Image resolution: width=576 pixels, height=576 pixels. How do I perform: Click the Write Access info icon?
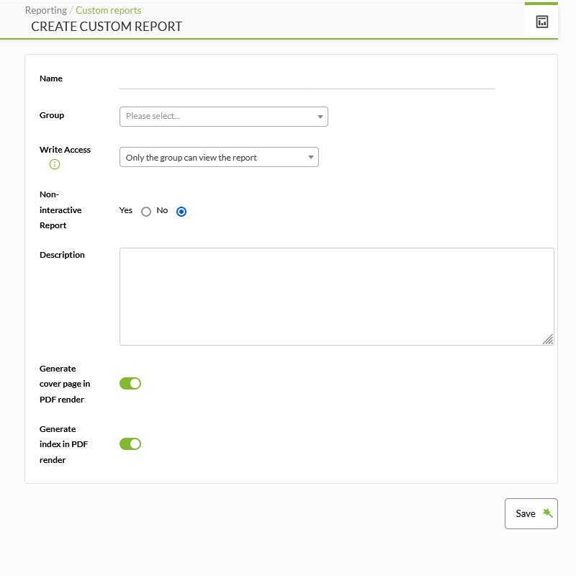coord(55,164)
